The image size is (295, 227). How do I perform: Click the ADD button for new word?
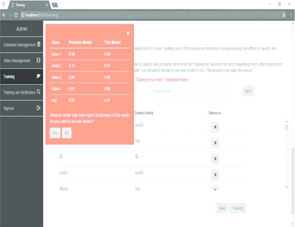click(x=248, y=91)
